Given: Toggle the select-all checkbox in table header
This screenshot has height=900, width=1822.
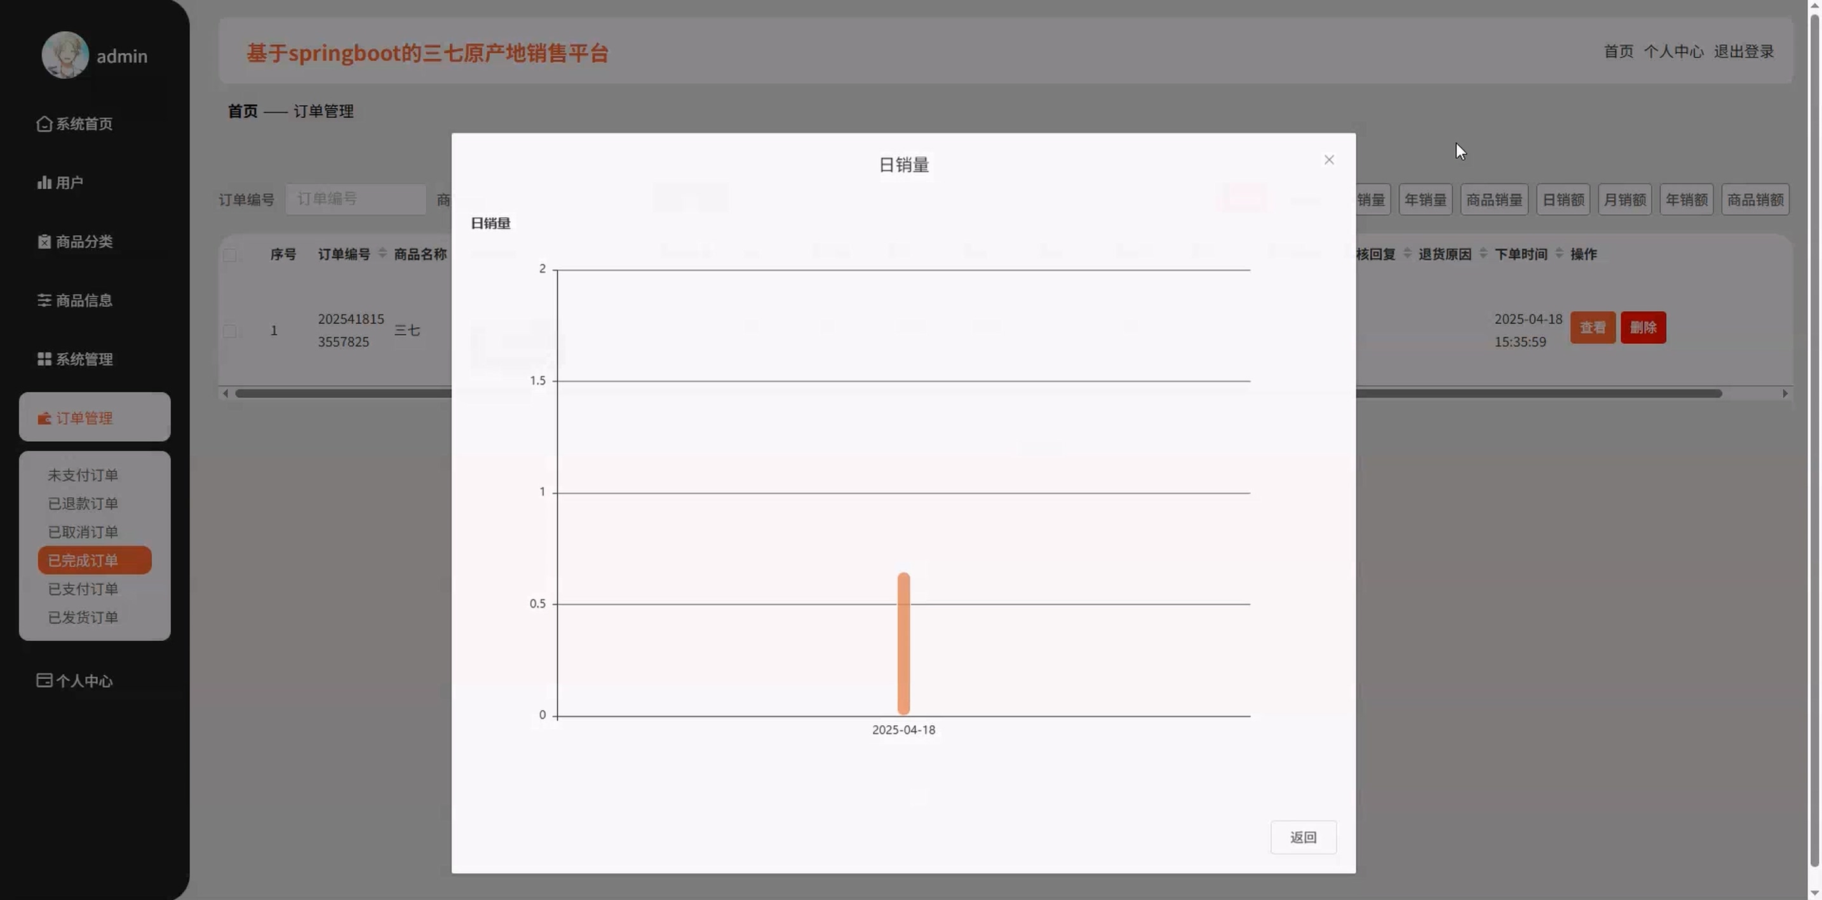Looking at the screenshot, I should 230,256.
